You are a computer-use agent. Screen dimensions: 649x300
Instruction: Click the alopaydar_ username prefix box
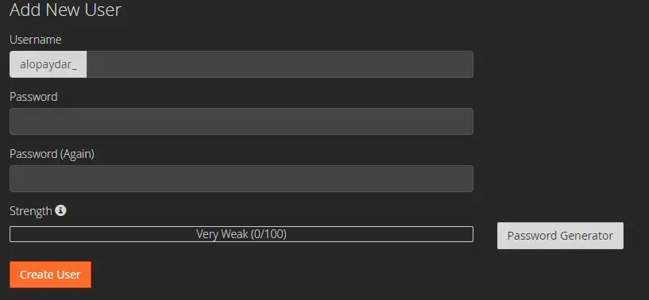[x=48, y=64]
